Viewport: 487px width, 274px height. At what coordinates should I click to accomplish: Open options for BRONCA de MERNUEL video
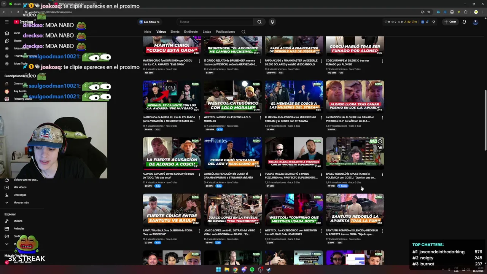pyautogui.click(x=199, y=118)
